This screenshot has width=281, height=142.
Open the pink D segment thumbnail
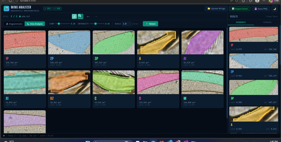(158, 82)
